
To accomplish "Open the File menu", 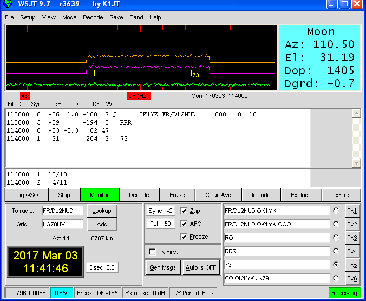I will [9, 17].
